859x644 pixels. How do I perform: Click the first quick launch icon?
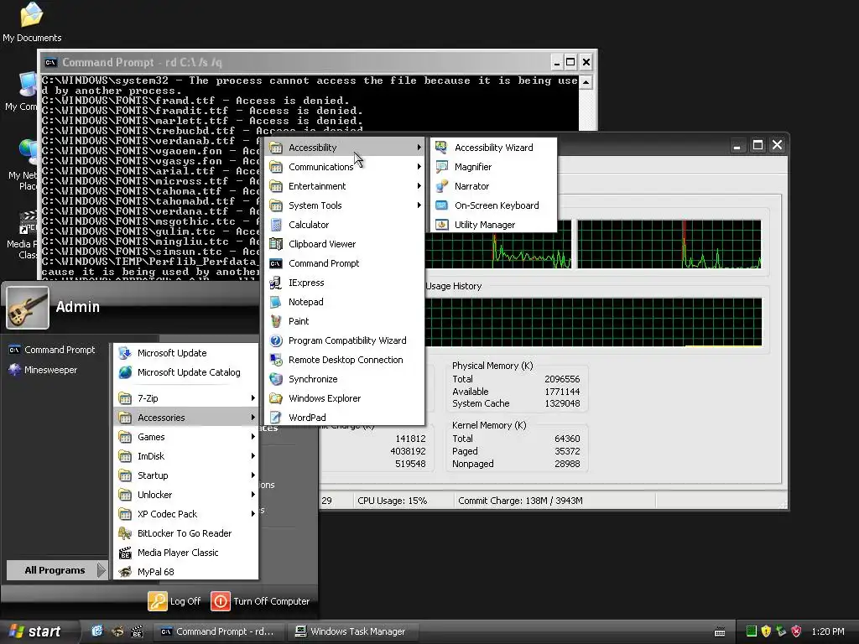click(x=97, y=631)
